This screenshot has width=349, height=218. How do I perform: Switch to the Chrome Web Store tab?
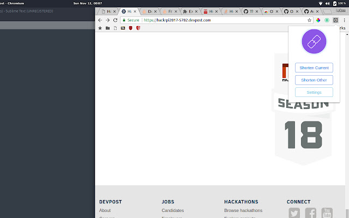pos(270,11)
